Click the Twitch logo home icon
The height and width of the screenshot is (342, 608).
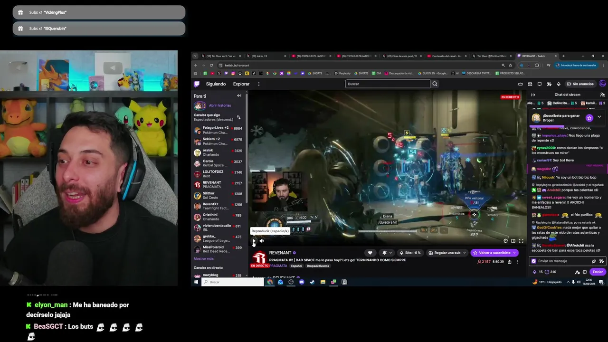click(x=197, y=84)
